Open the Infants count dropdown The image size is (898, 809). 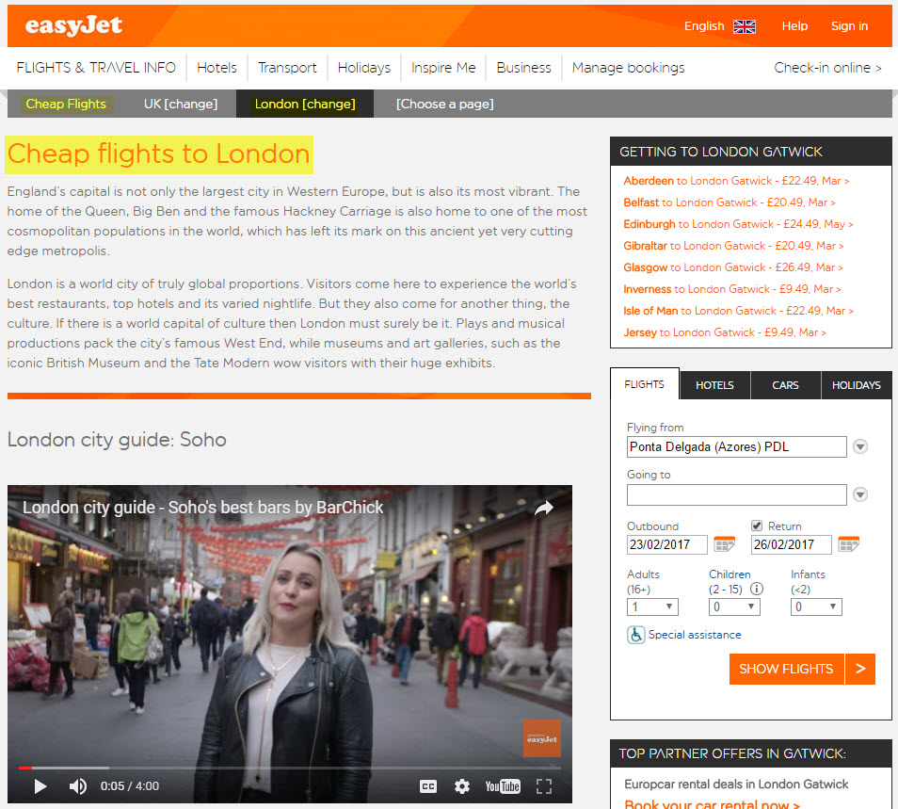(x=816, y=607)
